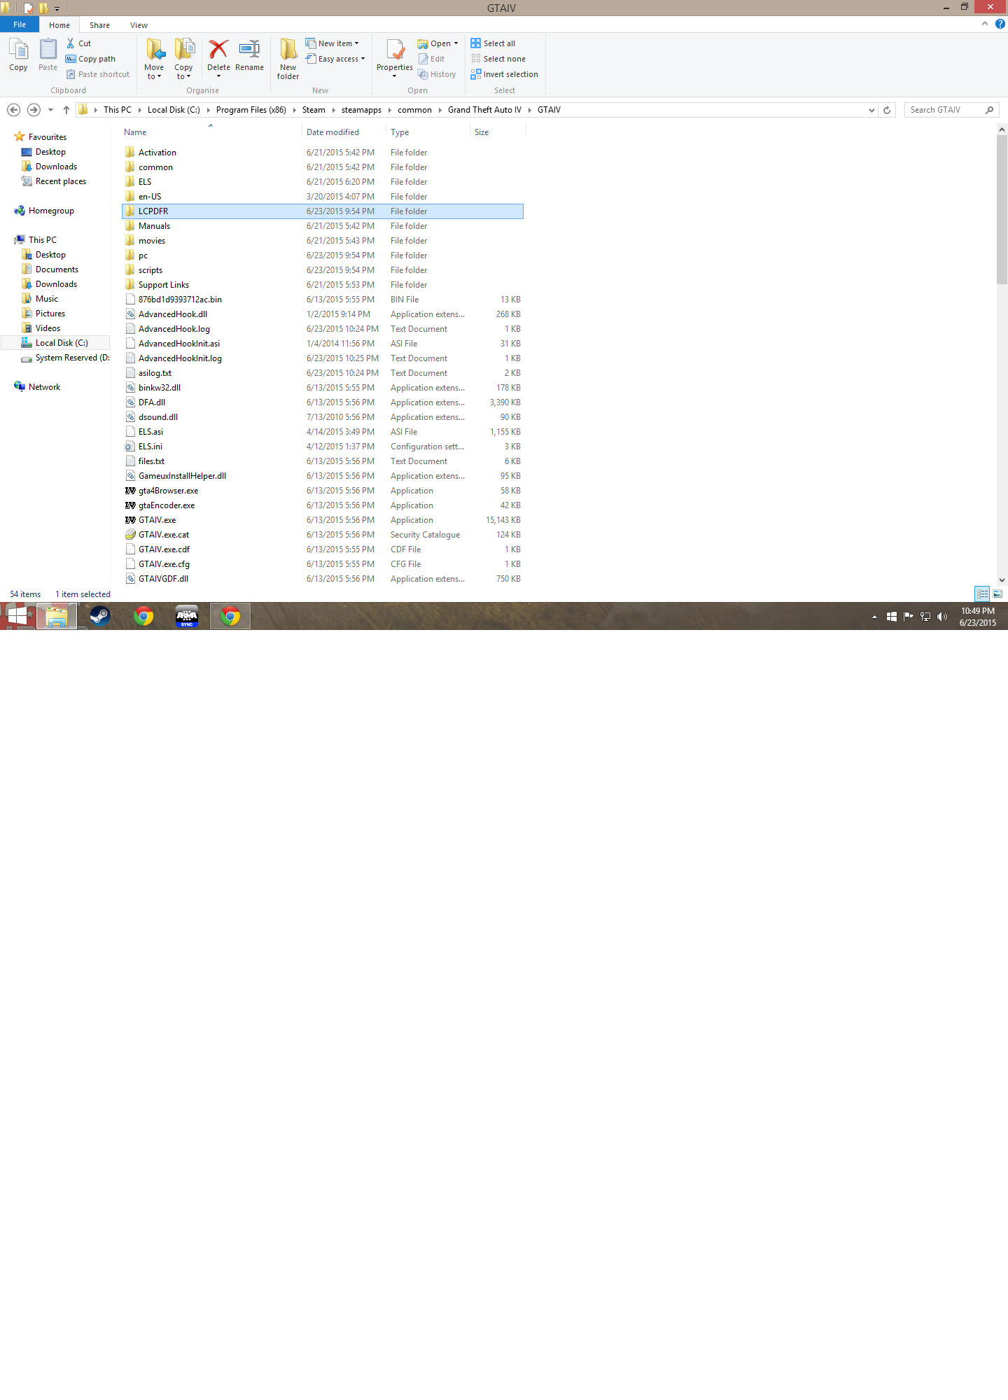Sort by Date modified column
This screenshot has width=1008, height=1400.
pos(344,132)
